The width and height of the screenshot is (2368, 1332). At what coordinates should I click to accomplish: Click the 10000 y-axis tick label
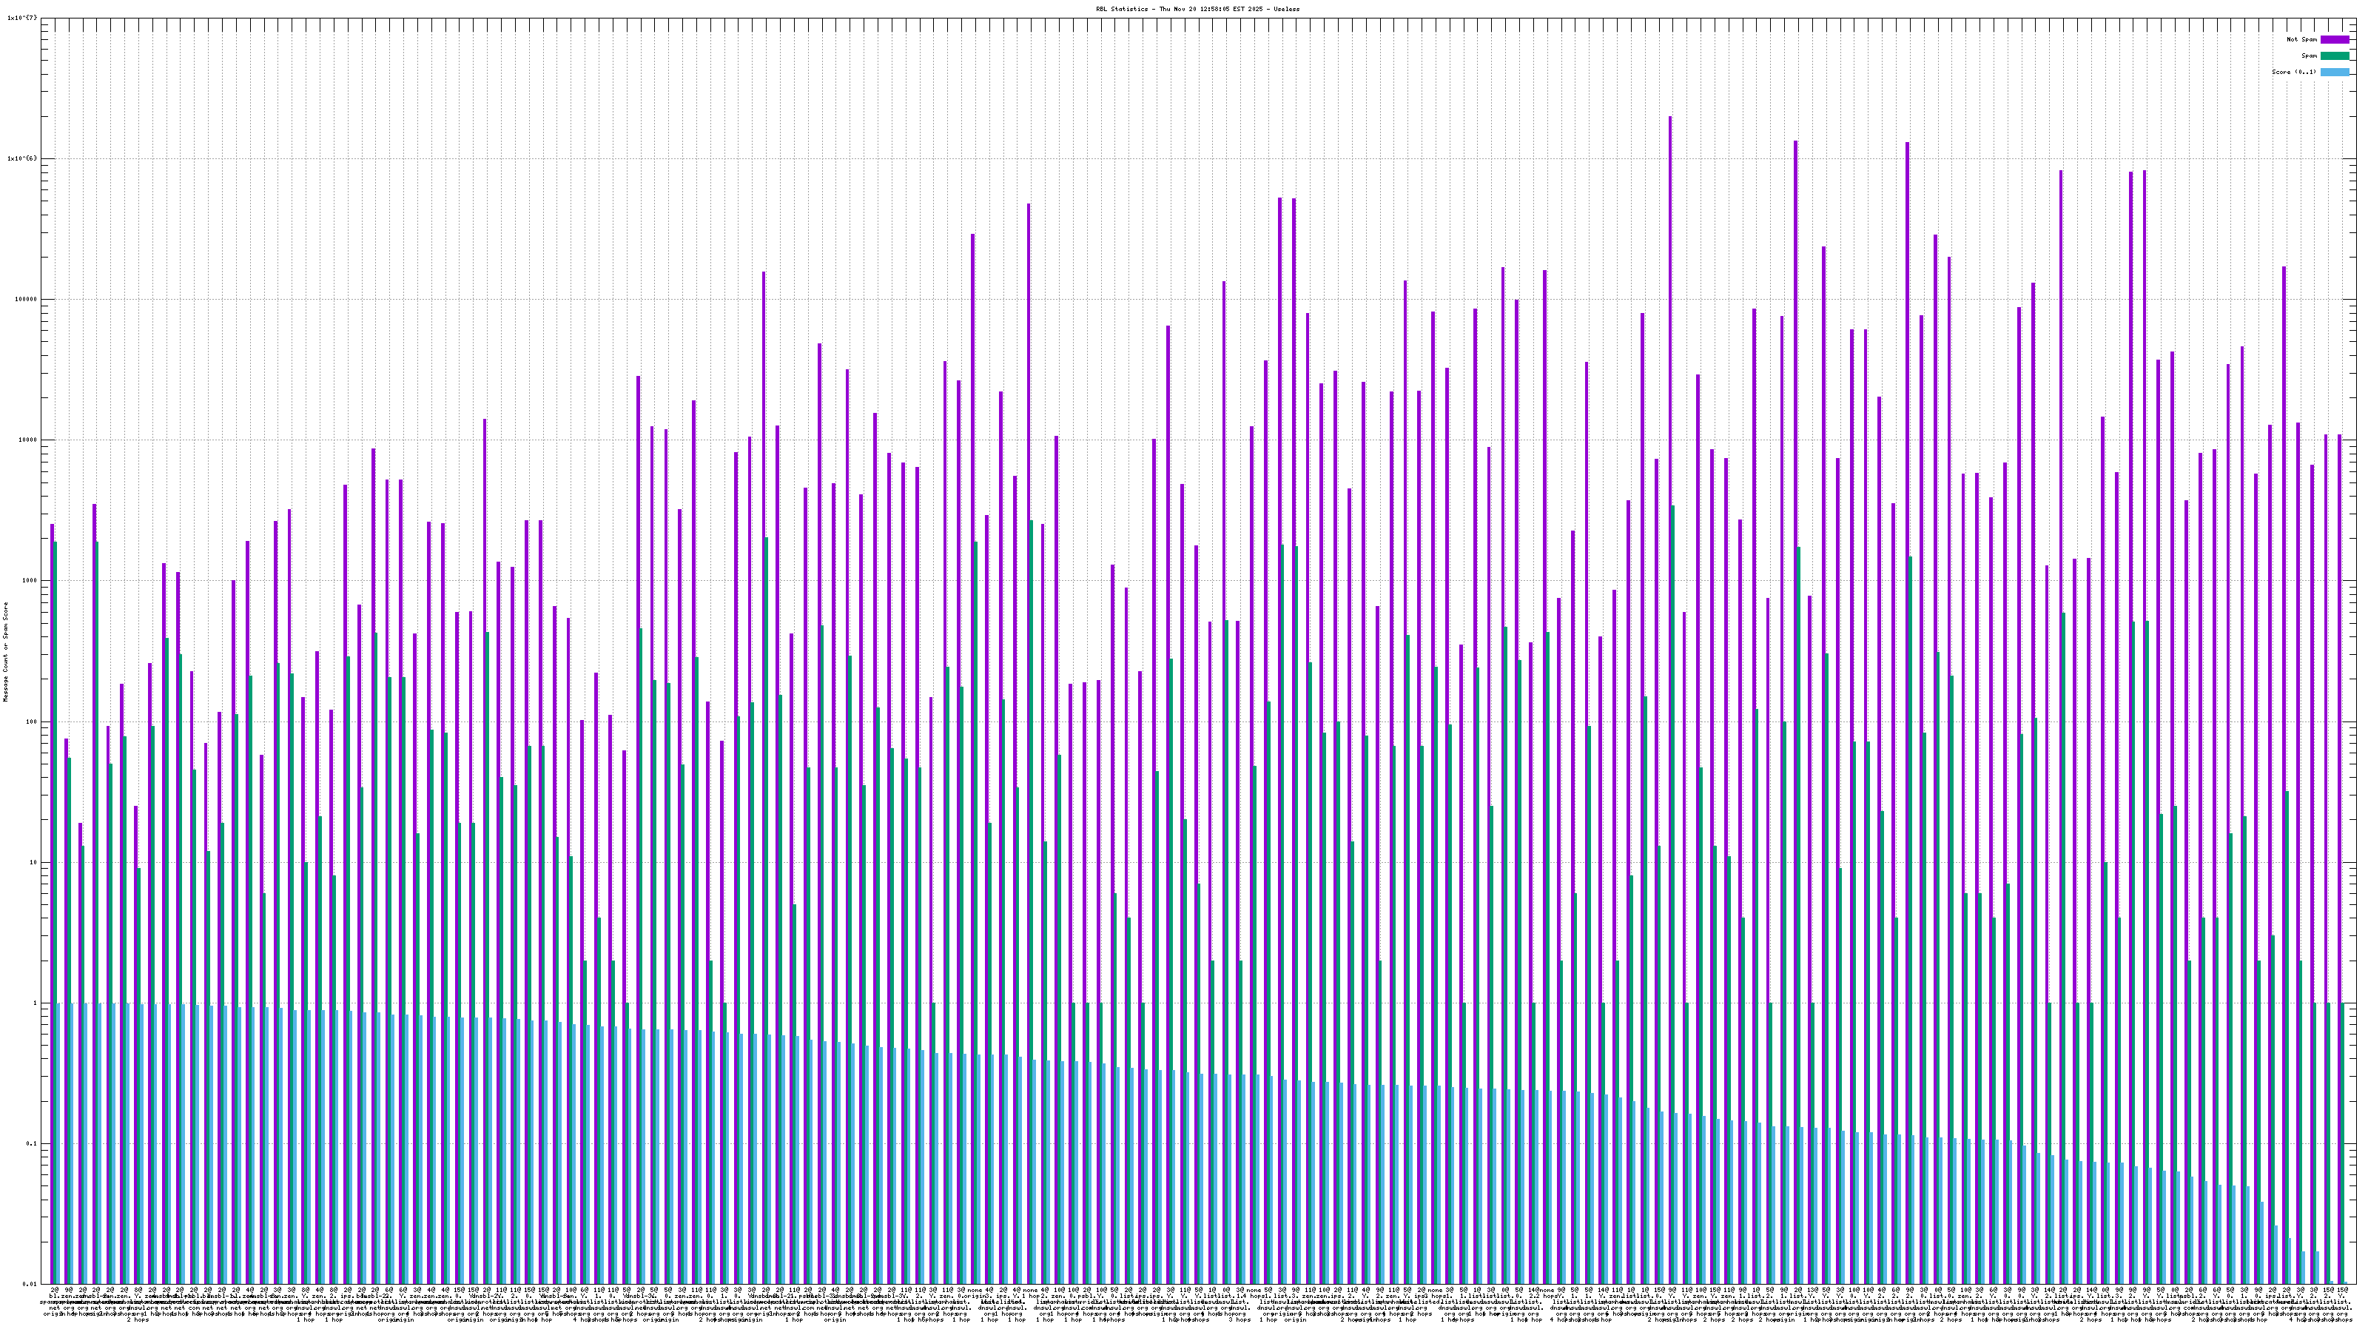(x=27, y=440)
